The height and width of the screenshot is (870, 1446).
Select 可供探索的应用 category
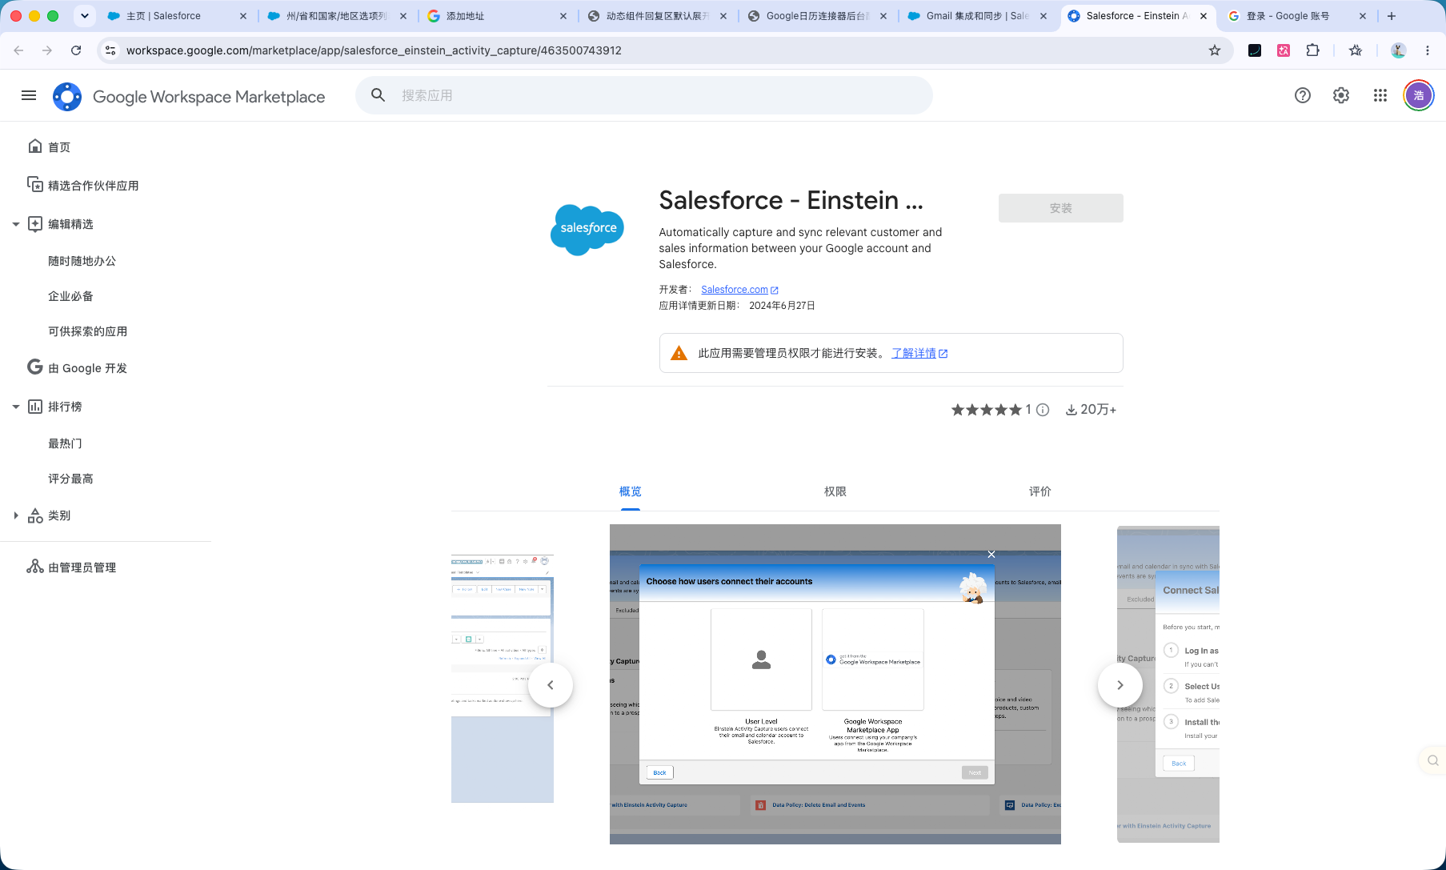87,331
